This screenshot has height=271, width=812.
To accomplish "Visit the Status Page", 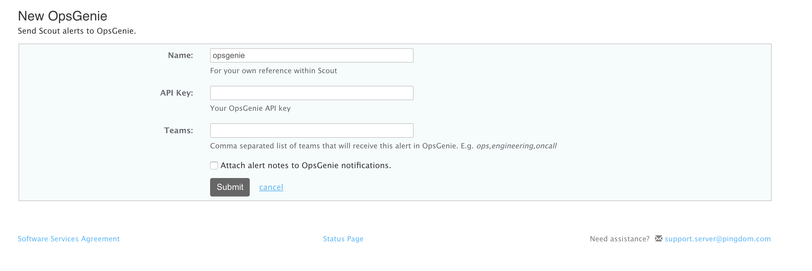I will [343, 239].
